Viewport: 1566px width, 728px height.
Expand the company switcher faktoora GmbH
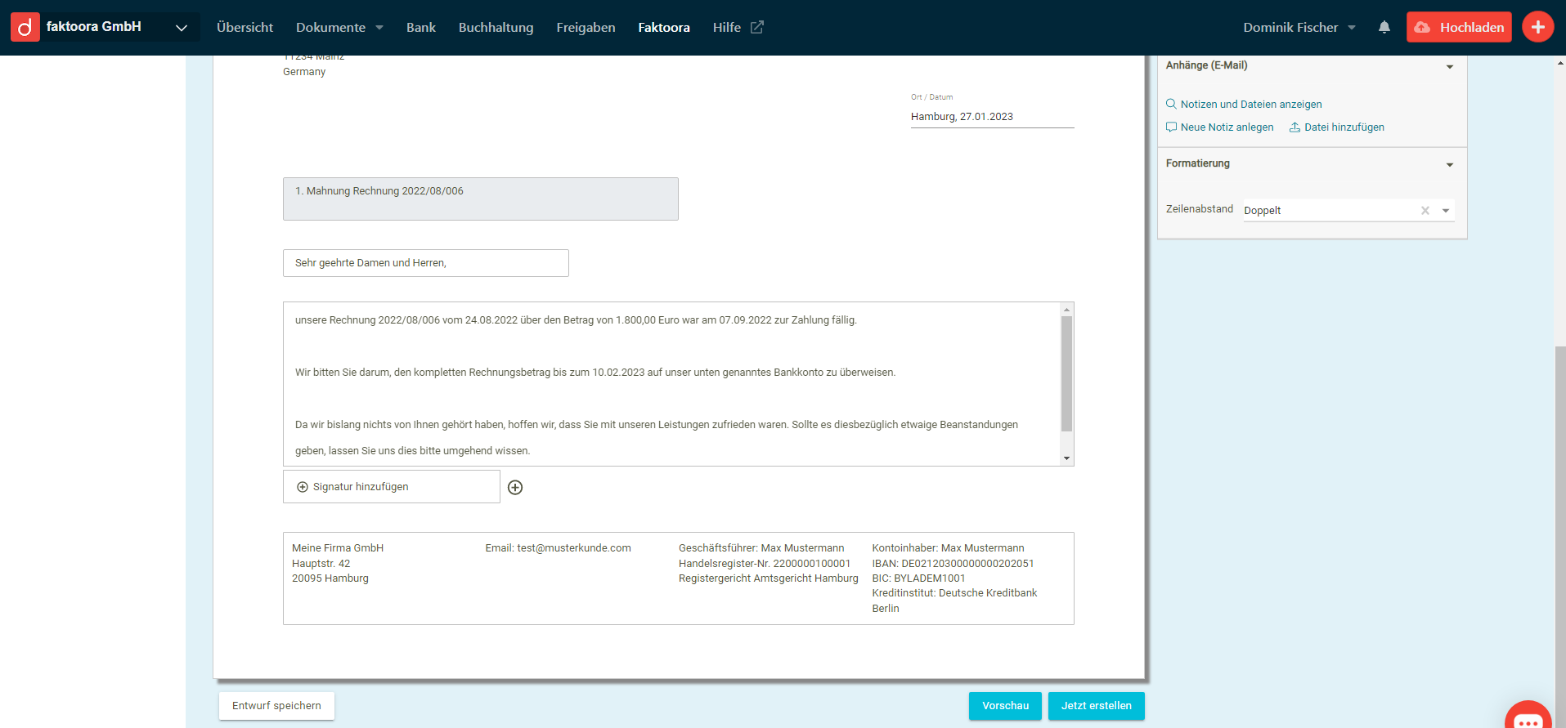pyautogui.click(x=182, y=27)
